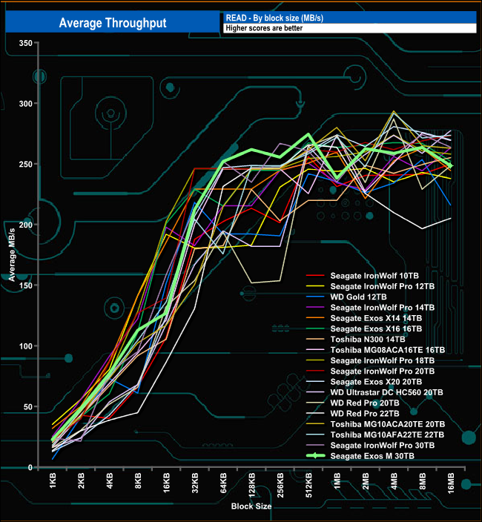The width and height of the screenshot is (482, 522).
Task: Select 'Seagate IronWolf 10TB' legend label
Action: coord(374,276)
